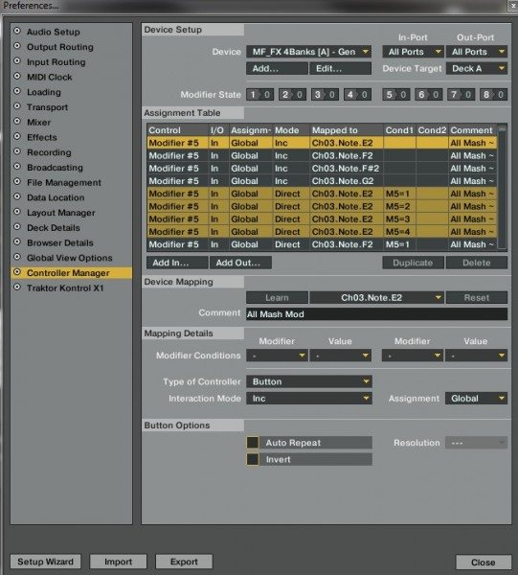The height and width of the screenshot is (575, 518).
Task: Open the Device Target Deck A dropdown
Action: [477, 68]
